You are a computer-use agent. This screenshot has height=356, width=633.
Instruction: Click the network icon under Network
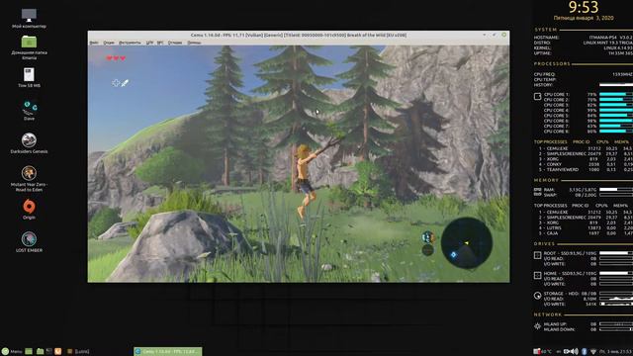(537, 326)
